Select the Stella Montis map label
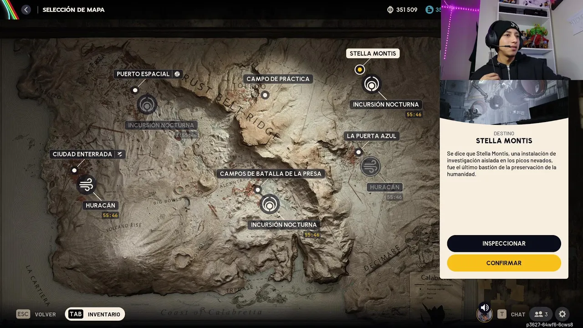The width and height of the screenshot is (583, 328). 373,53
